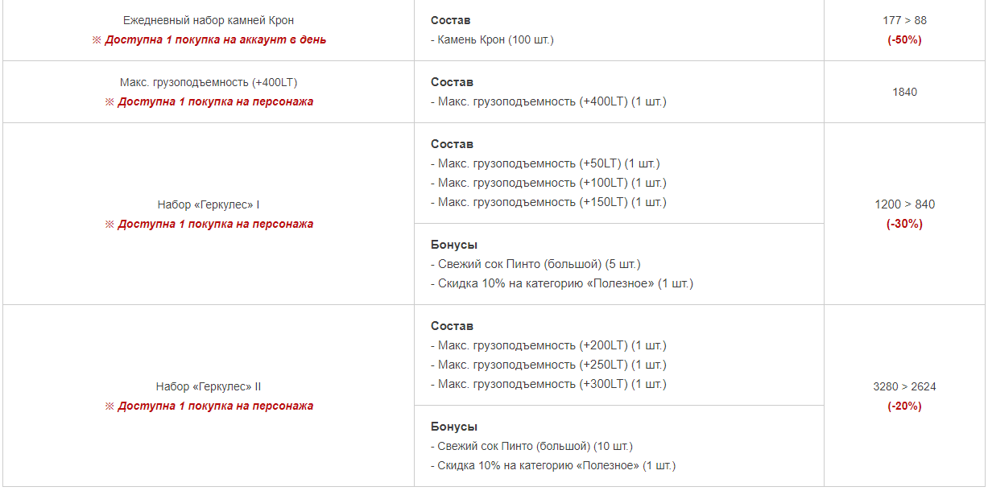This screenshot has width=988, height=491.
Task: Click the 1840 price value
Action: click(x=904, y=92)
